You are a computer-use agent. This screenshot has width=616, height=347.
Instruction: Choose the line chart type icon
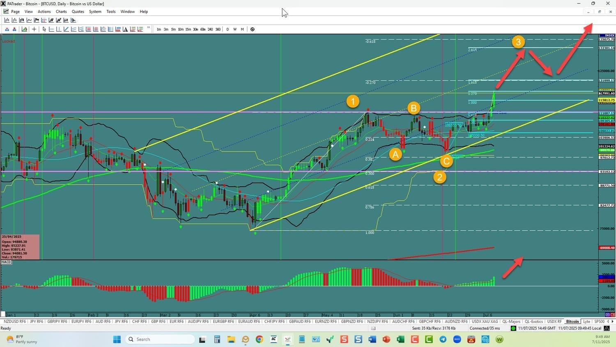point(29,20)
